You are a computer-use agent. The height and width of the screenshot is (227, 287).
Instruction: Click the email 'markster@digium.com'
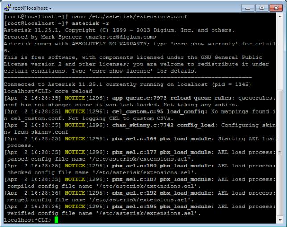point(121,37)
